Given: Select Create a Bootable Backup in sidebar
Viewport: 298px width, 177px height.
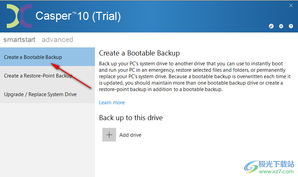Looking at the screenshot, I should click(x=33, y=57).
